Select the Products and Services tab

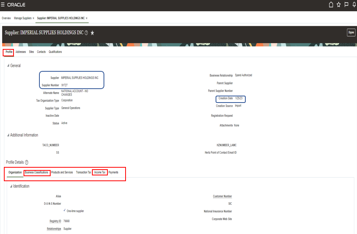(x=62, y=172)
